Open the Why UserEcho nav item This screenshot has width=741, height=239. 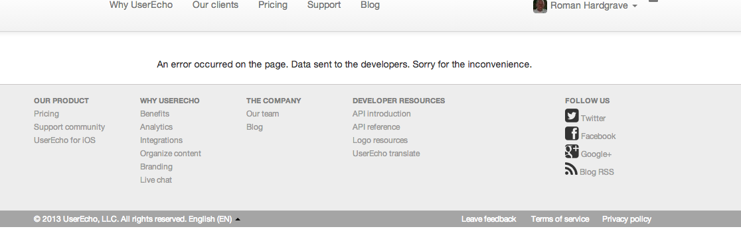(141, 5)
